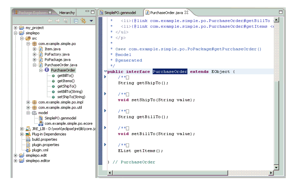Click the Up folder navigation icon
The width and height of the screenshot is (294, 185).
pos(65,21)
